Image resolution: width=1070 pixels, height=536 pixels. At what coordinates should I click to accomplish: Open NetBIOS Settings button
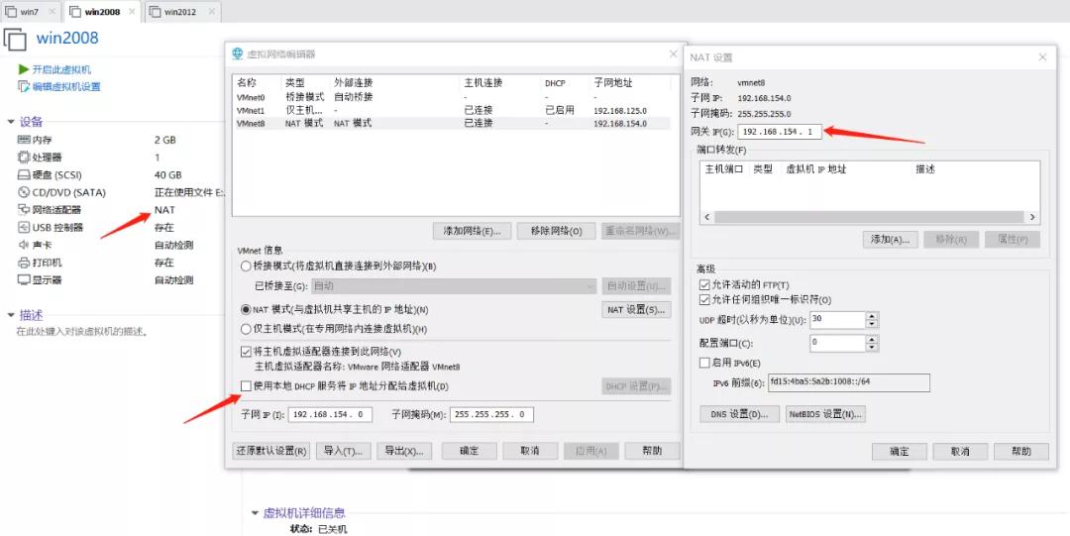825,414
